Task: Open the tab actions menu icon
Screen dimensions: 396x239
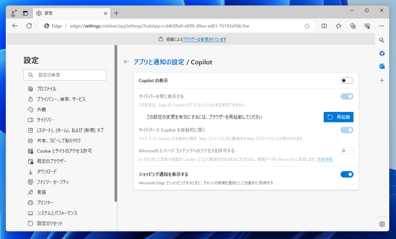Action: click(x=25, y=13)
